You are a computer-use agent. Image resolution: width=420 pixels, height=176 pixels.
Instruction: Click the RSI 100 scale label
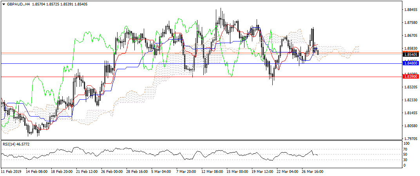click(x=407, y=144)
